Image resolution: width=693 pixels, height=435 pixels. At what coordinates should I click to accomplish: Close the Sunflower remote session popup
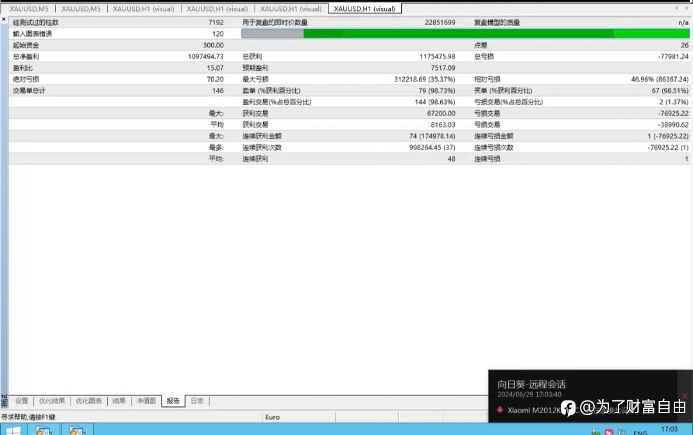pyautogui.click(x=685, y=396)
